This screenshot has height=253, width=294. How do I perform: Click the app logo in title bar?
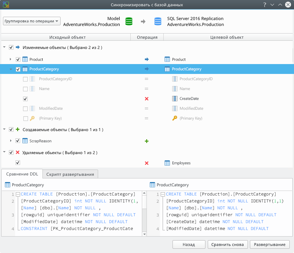6,5
